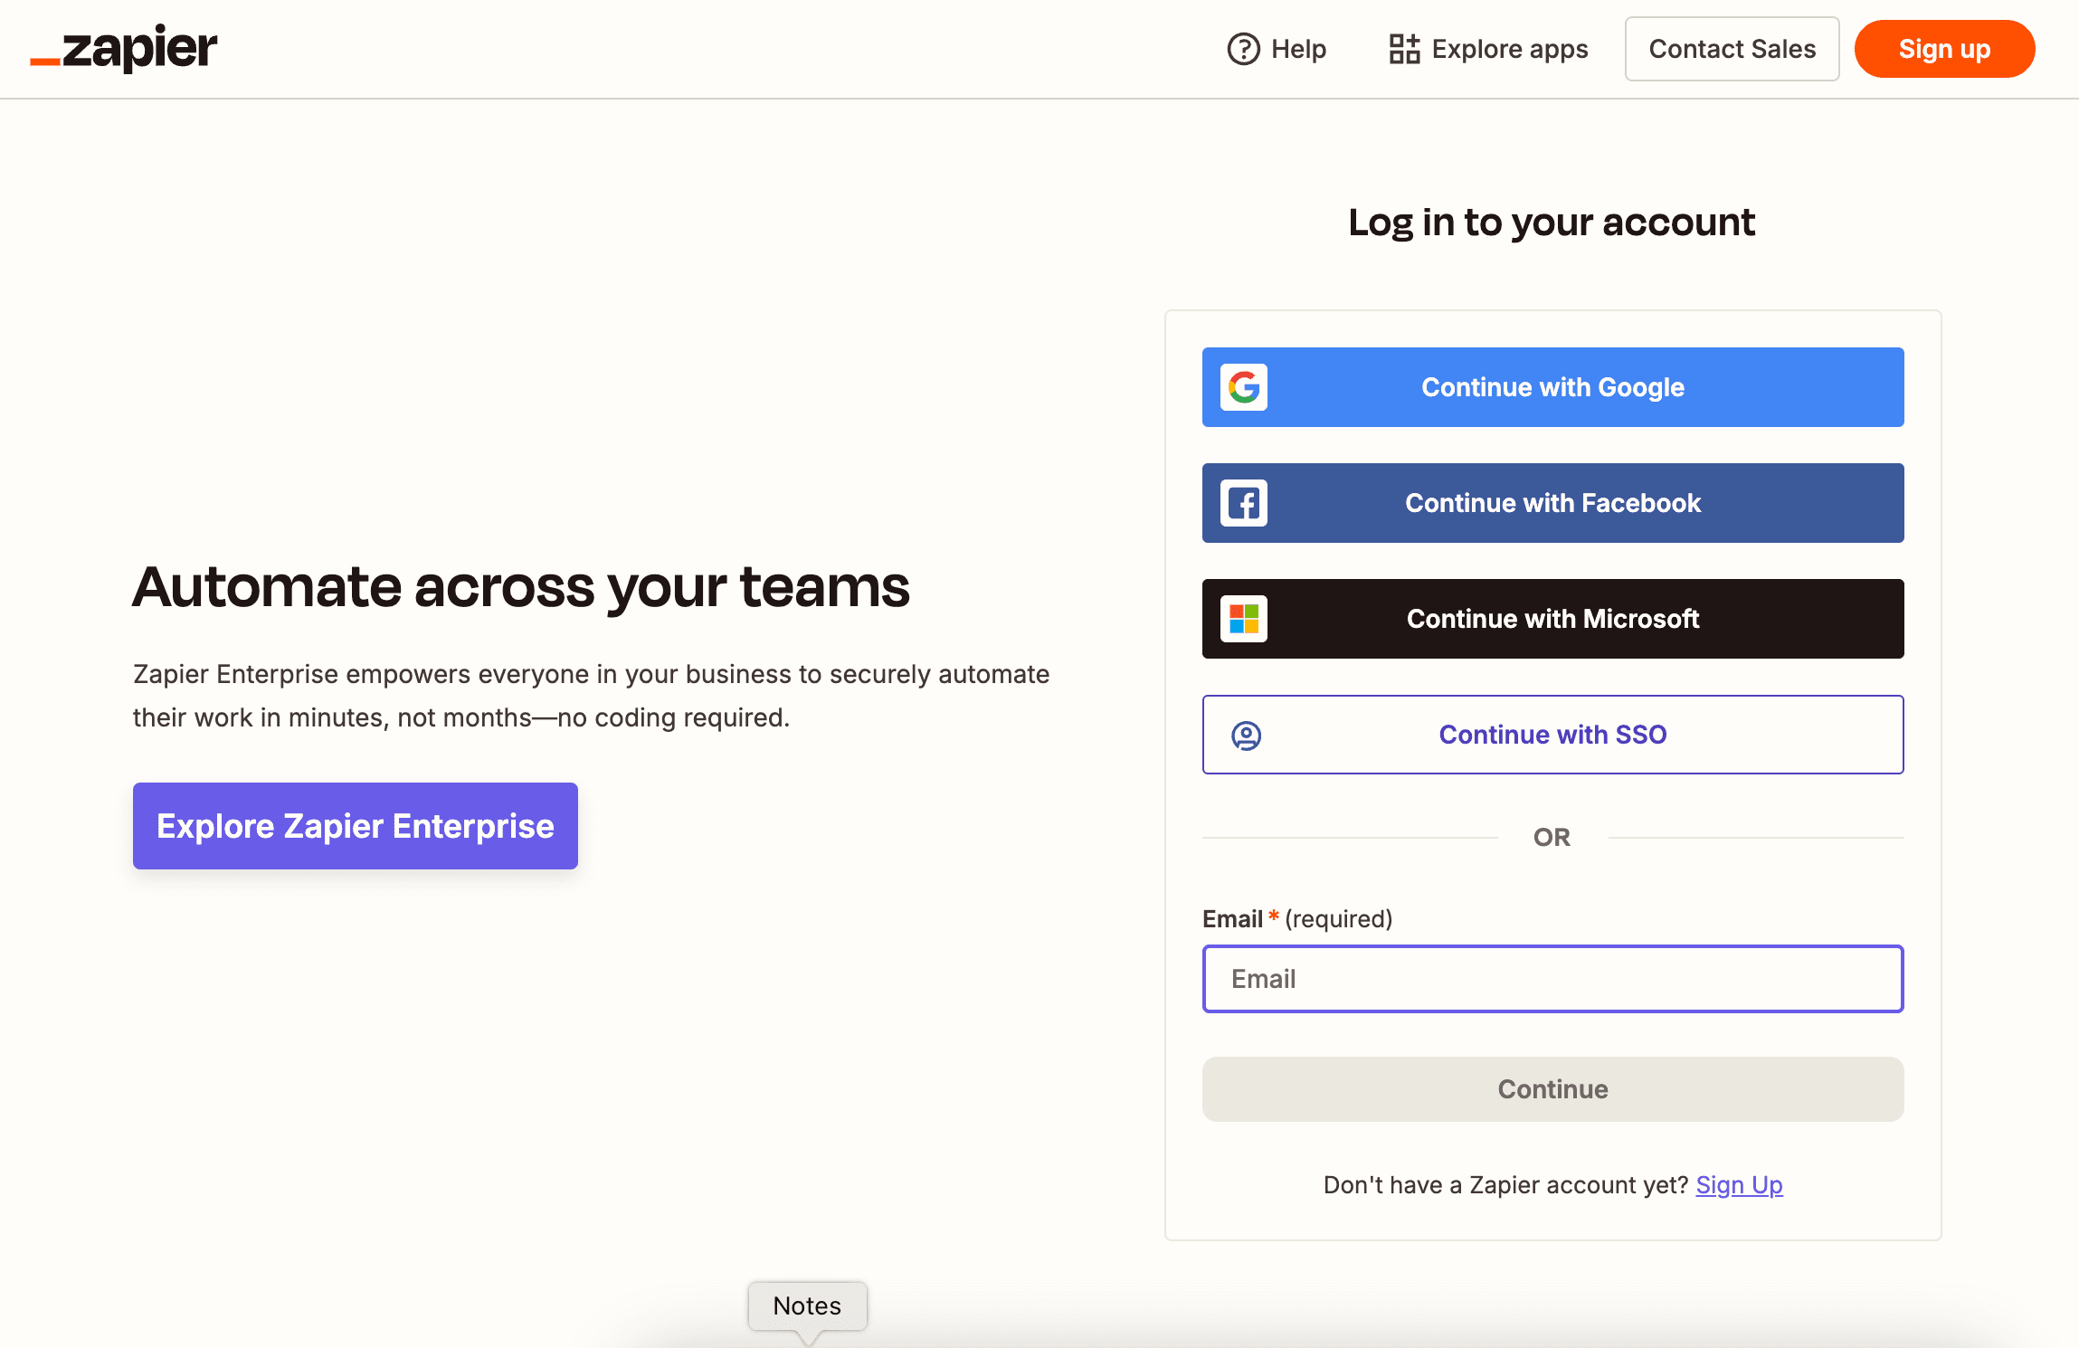Click the Help question mark icon
2079x1348 pixels.
tap(1243, 49)
